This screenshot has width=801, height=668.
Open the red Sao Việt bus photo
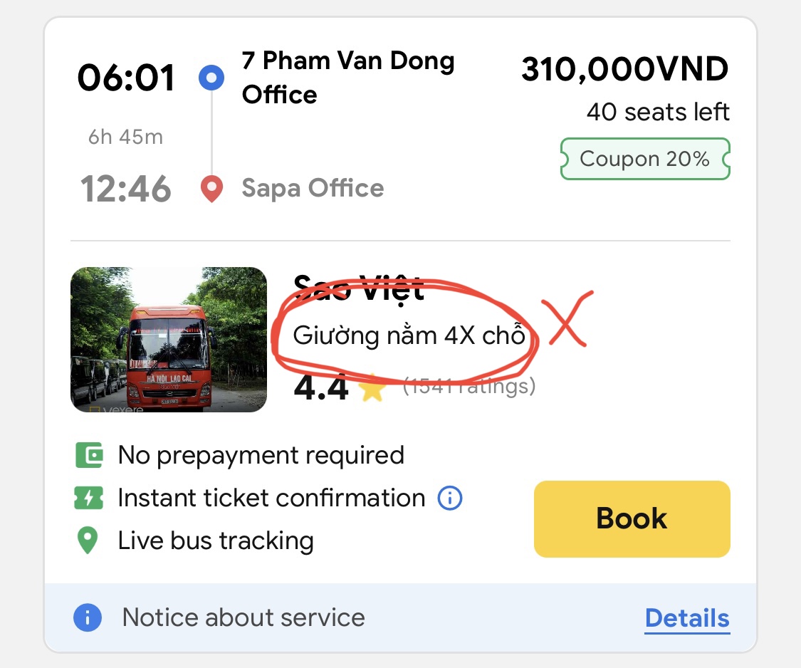coord(169,340)
